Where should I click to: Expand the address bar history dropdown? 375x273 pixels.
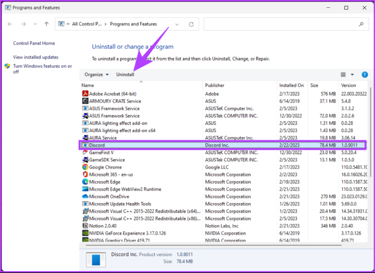[x=177, y=24]
